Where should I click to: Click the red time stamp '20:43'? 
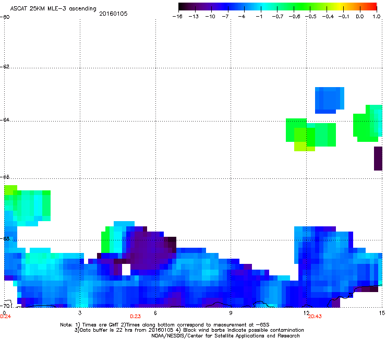pyautogui.click(x=315, y=317)
